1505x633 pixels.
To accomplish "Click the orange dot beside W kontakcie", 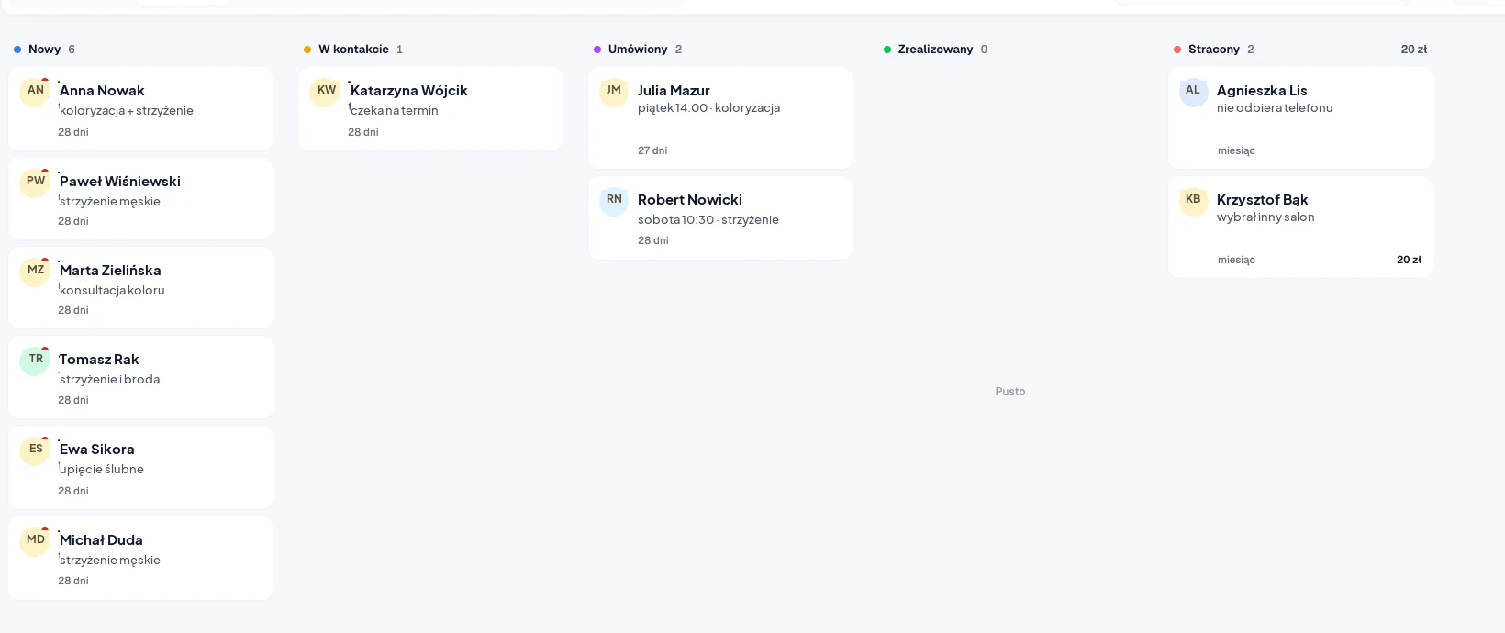I will tap(307, 50).
